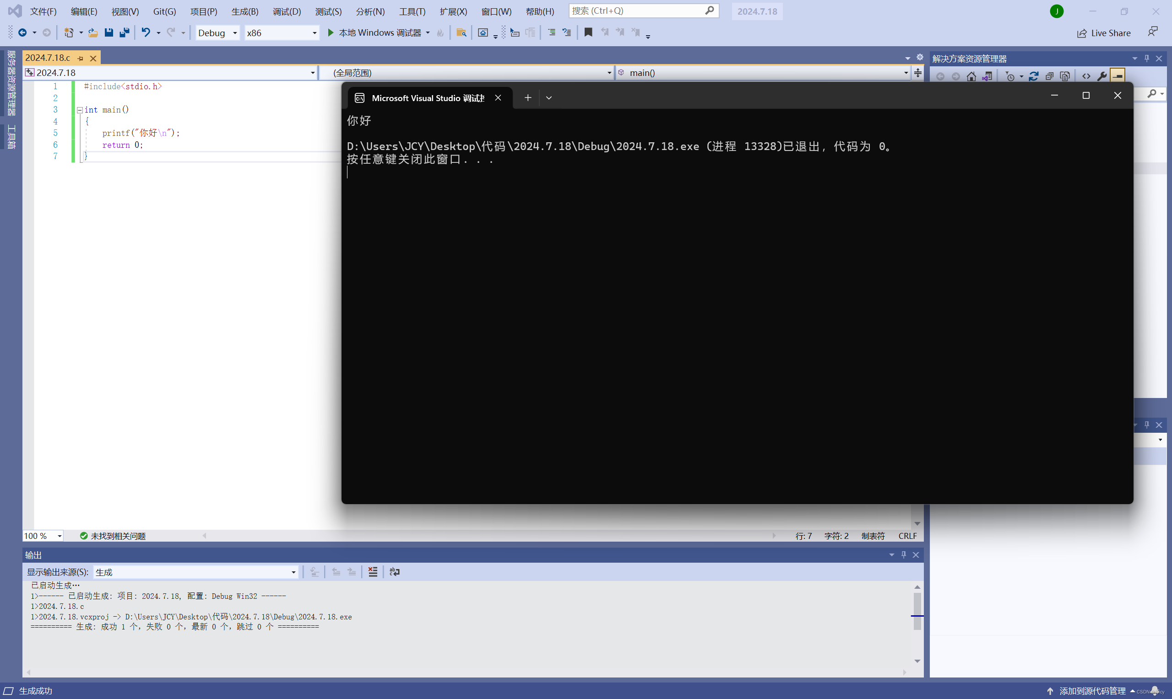Open the 生成(B) menu
This screenshot has width=1172, height=699.
pos(244,11)
